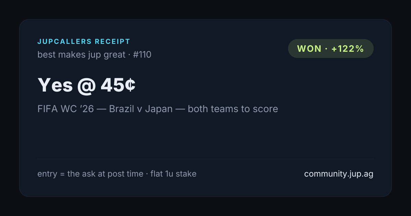Click the 45¢ entry price
411x216 pixels.
pos(118,85)
